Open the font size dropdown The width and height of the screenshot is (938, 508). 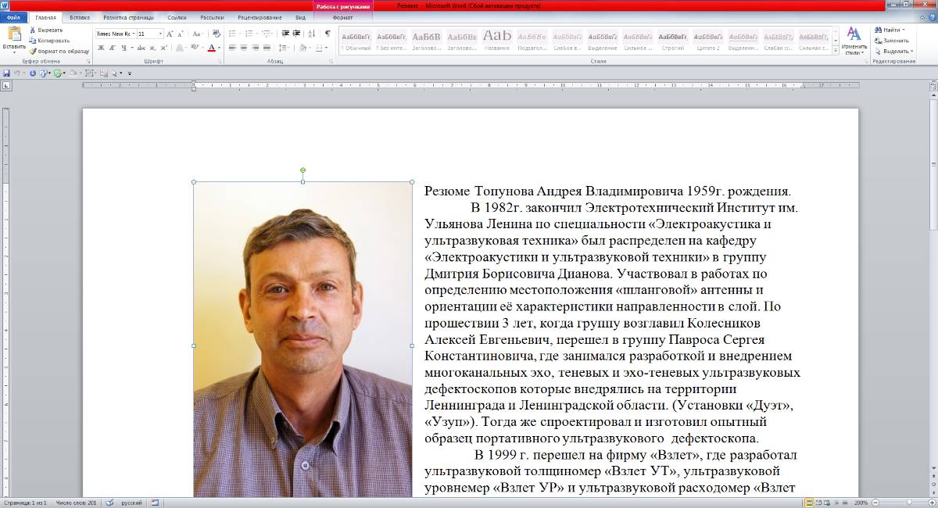(x=160, y=34)
